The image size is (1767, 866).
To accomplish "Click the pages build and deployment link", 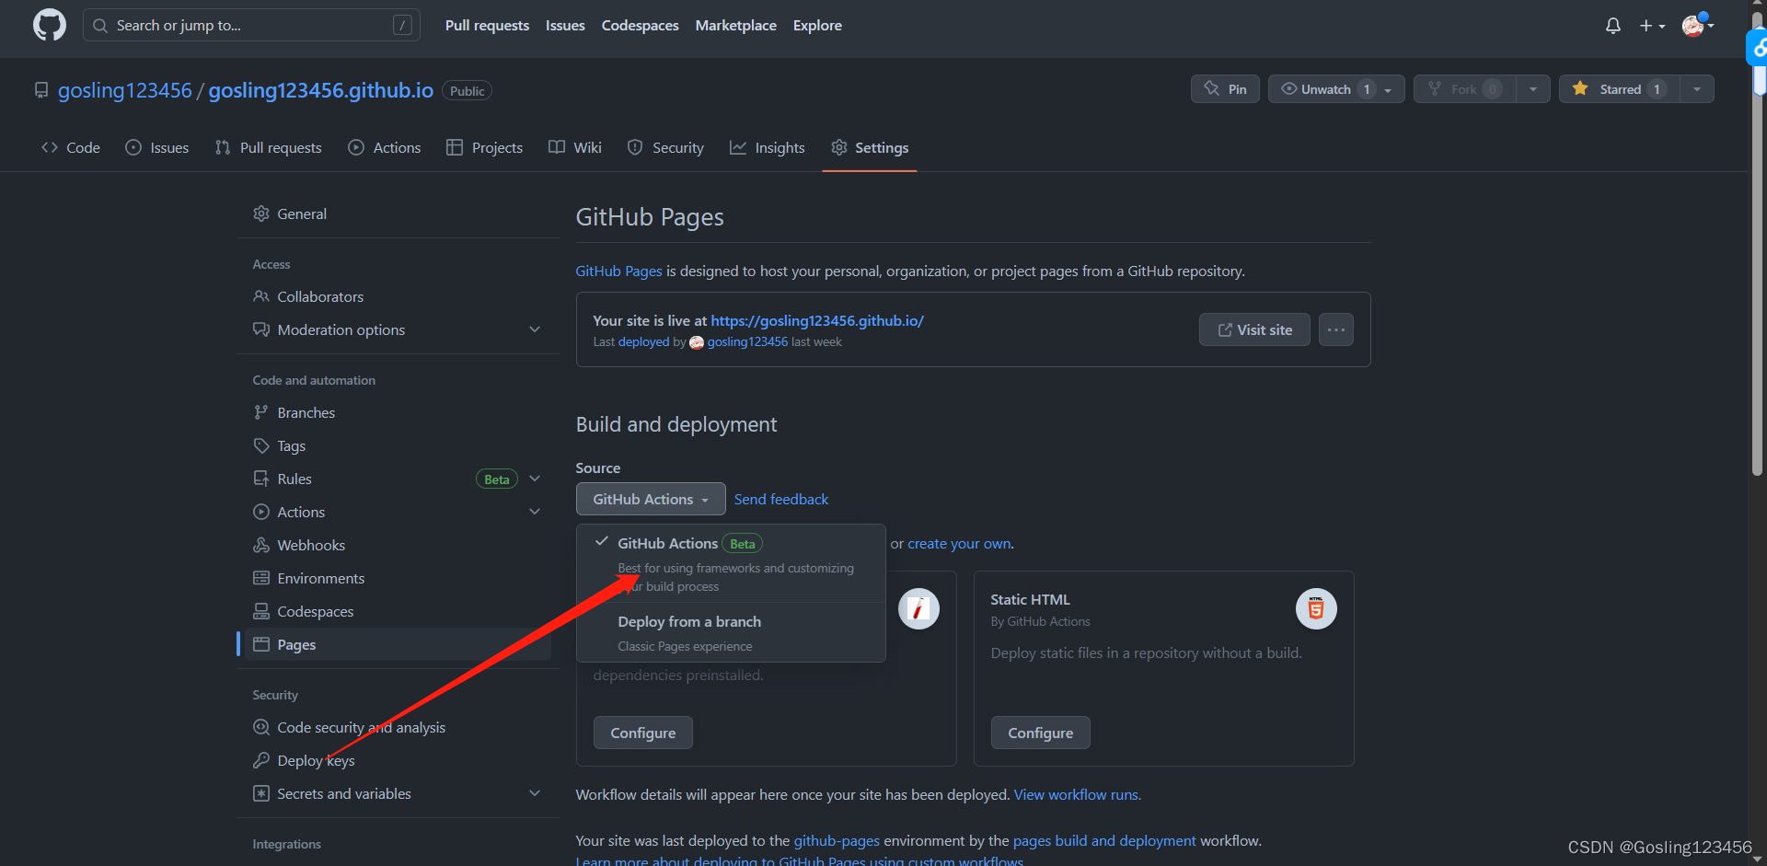I will click(x=1104, y=840).
